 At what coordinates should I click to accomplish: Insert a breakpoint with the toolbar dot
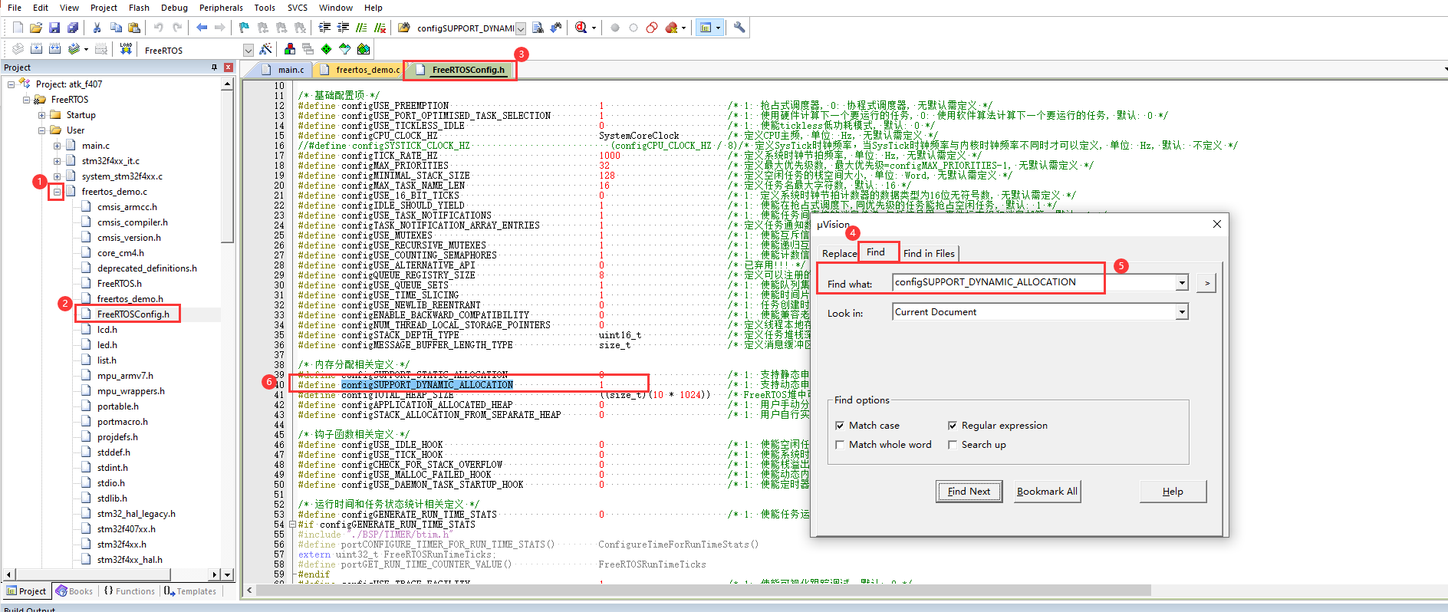(615, 28)
